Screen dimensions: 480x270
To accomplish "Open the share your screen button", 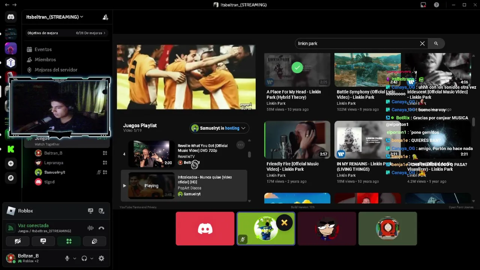I will click(x=43, y=241).
